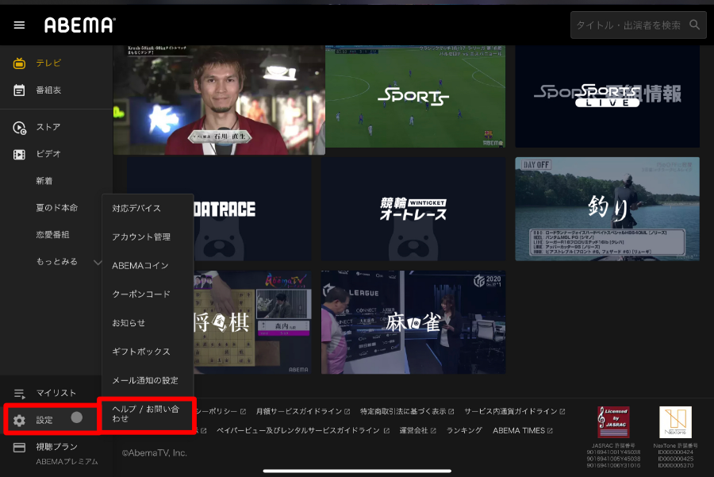
Task: Click external-link icon after サービス内通貨ガイドライン
Action: [562, 411]
